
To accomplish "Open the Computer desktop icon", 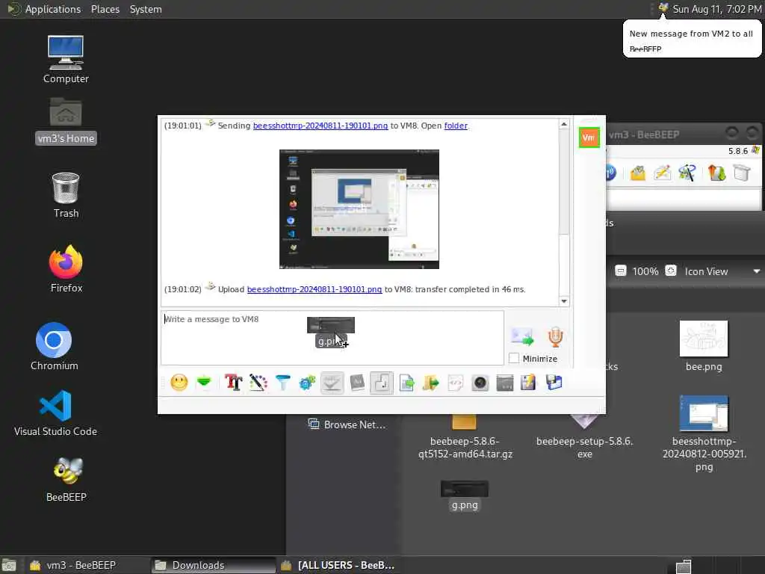I will click(66, 59).
